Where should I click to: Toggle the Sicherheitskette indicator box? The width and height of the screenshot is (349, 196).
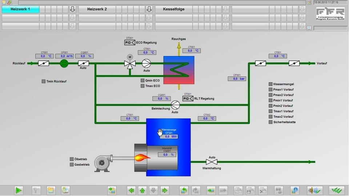click(270, 122)
